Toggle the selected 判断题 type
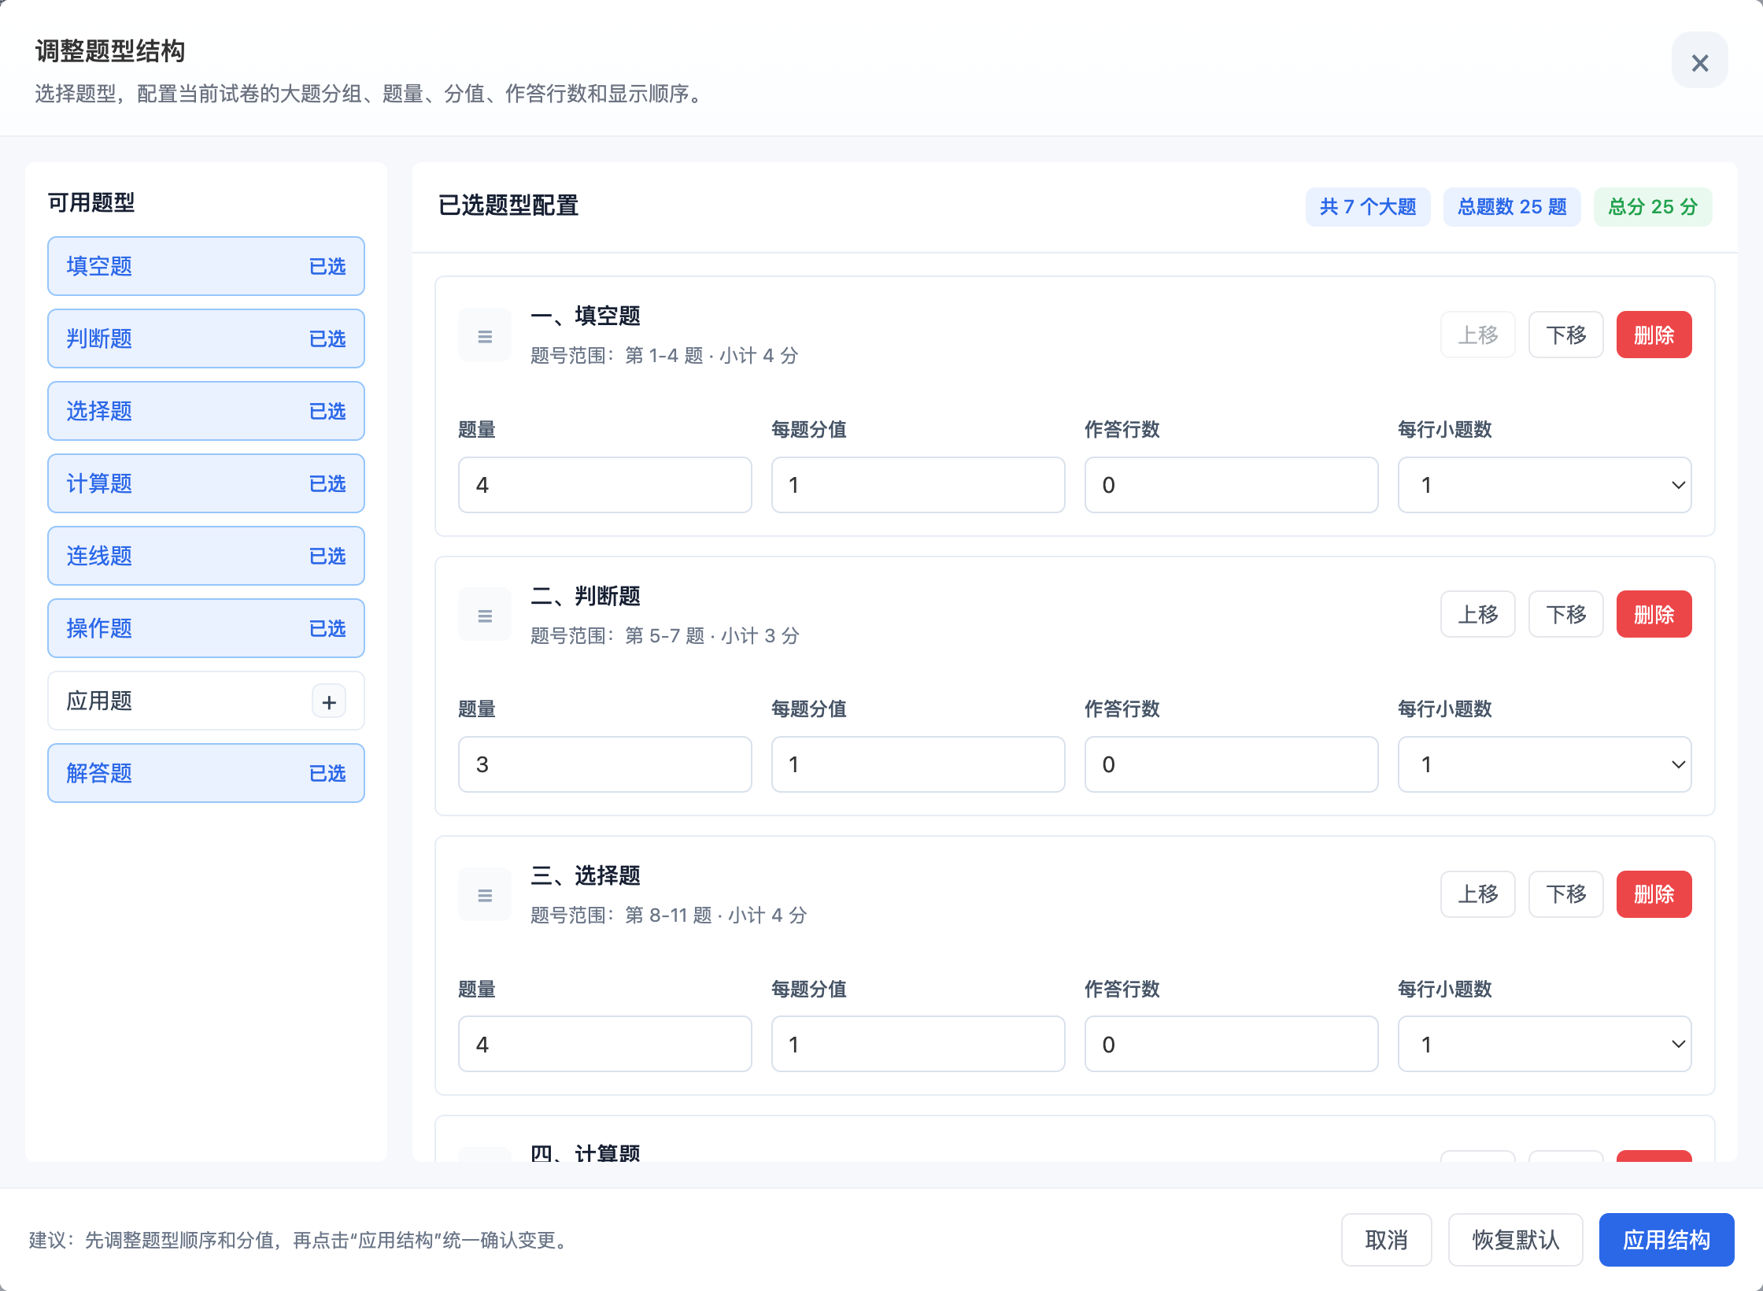 (x=206, y=338)
